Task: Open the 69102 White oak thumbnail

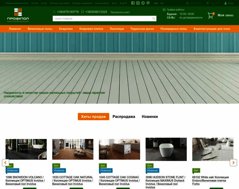Action: [x=213, y=149]
